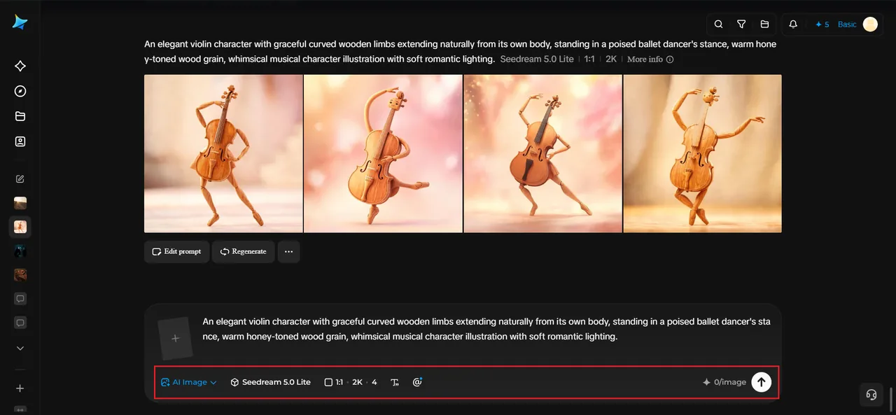This screenshot has width=896, height=415.
Task: Click the text tool Tт icon
Action: (395, 382)
